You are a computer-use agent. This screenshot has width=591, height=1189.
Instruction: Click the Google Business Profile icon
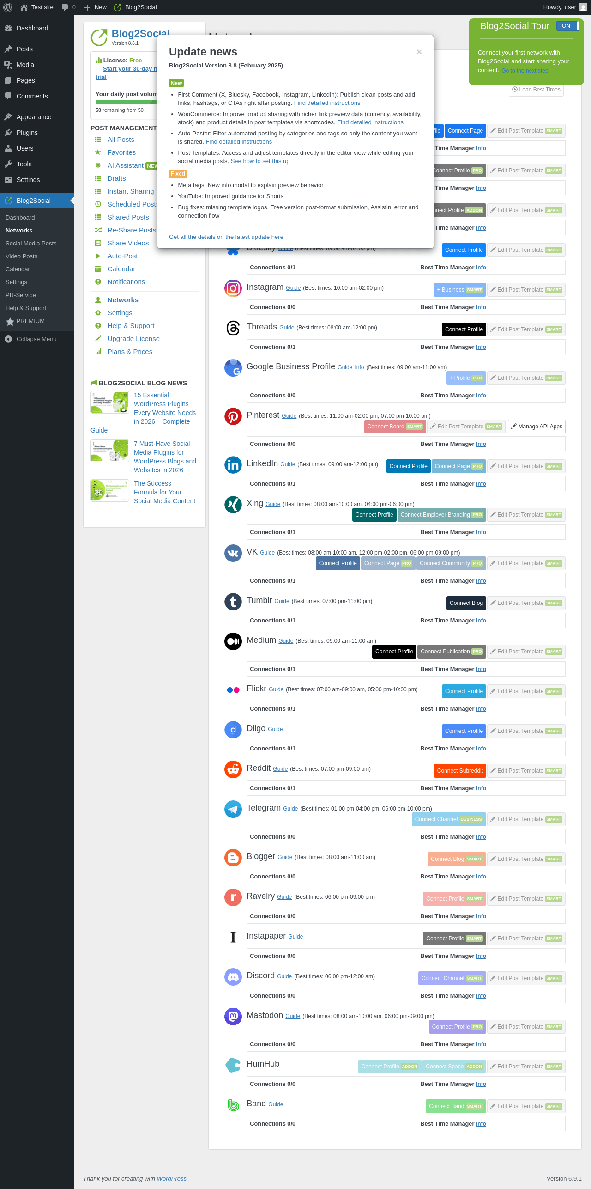tap(233, 368)
